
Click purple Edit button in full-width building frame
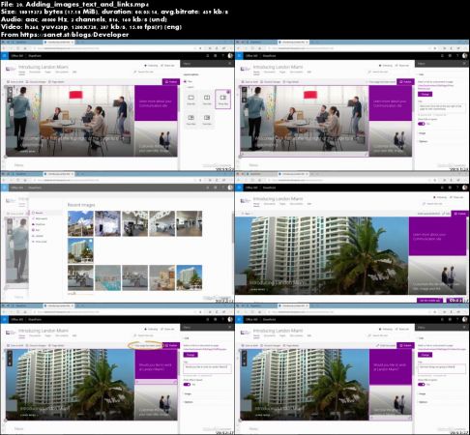[x=459, y=214]
